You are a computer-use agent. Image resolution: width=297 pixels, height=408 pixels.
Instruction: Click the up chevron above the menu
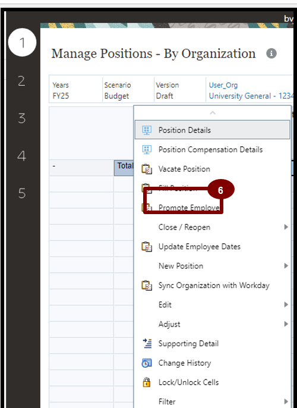213,112
